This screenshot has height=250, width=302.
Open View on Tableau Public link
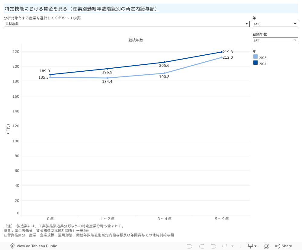34,246
